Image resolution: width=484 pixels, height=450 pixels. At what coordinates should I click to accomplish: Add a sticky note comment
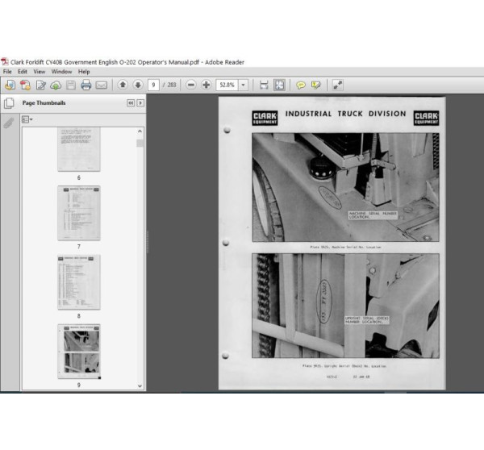300,85
